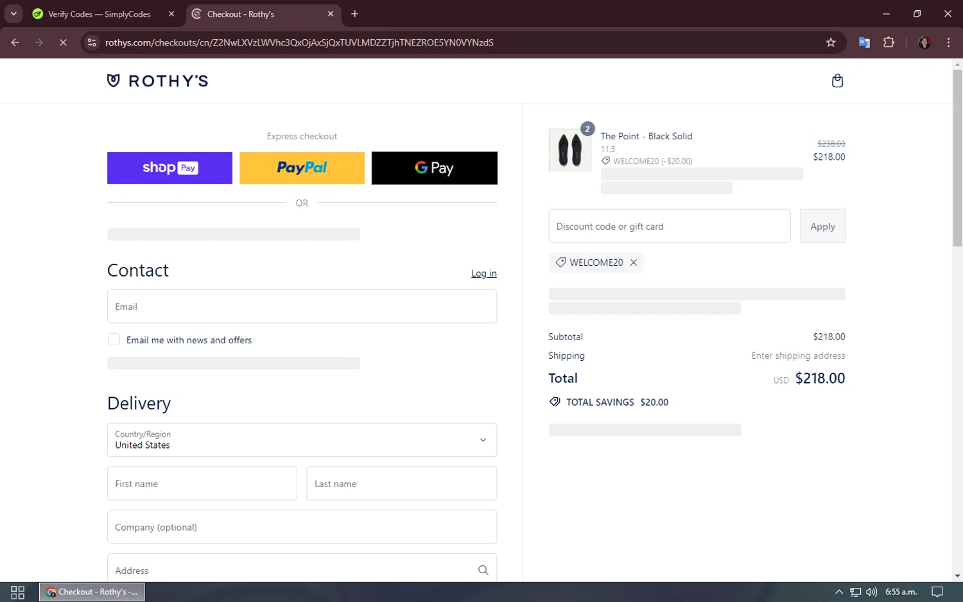Enable Email me with news and offers
The image size is (963, 602).
114,340
